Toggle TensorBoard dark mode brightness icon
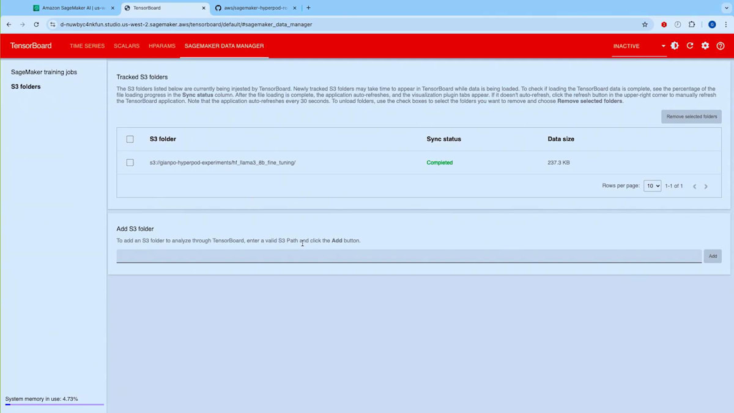 coord(675,46)
